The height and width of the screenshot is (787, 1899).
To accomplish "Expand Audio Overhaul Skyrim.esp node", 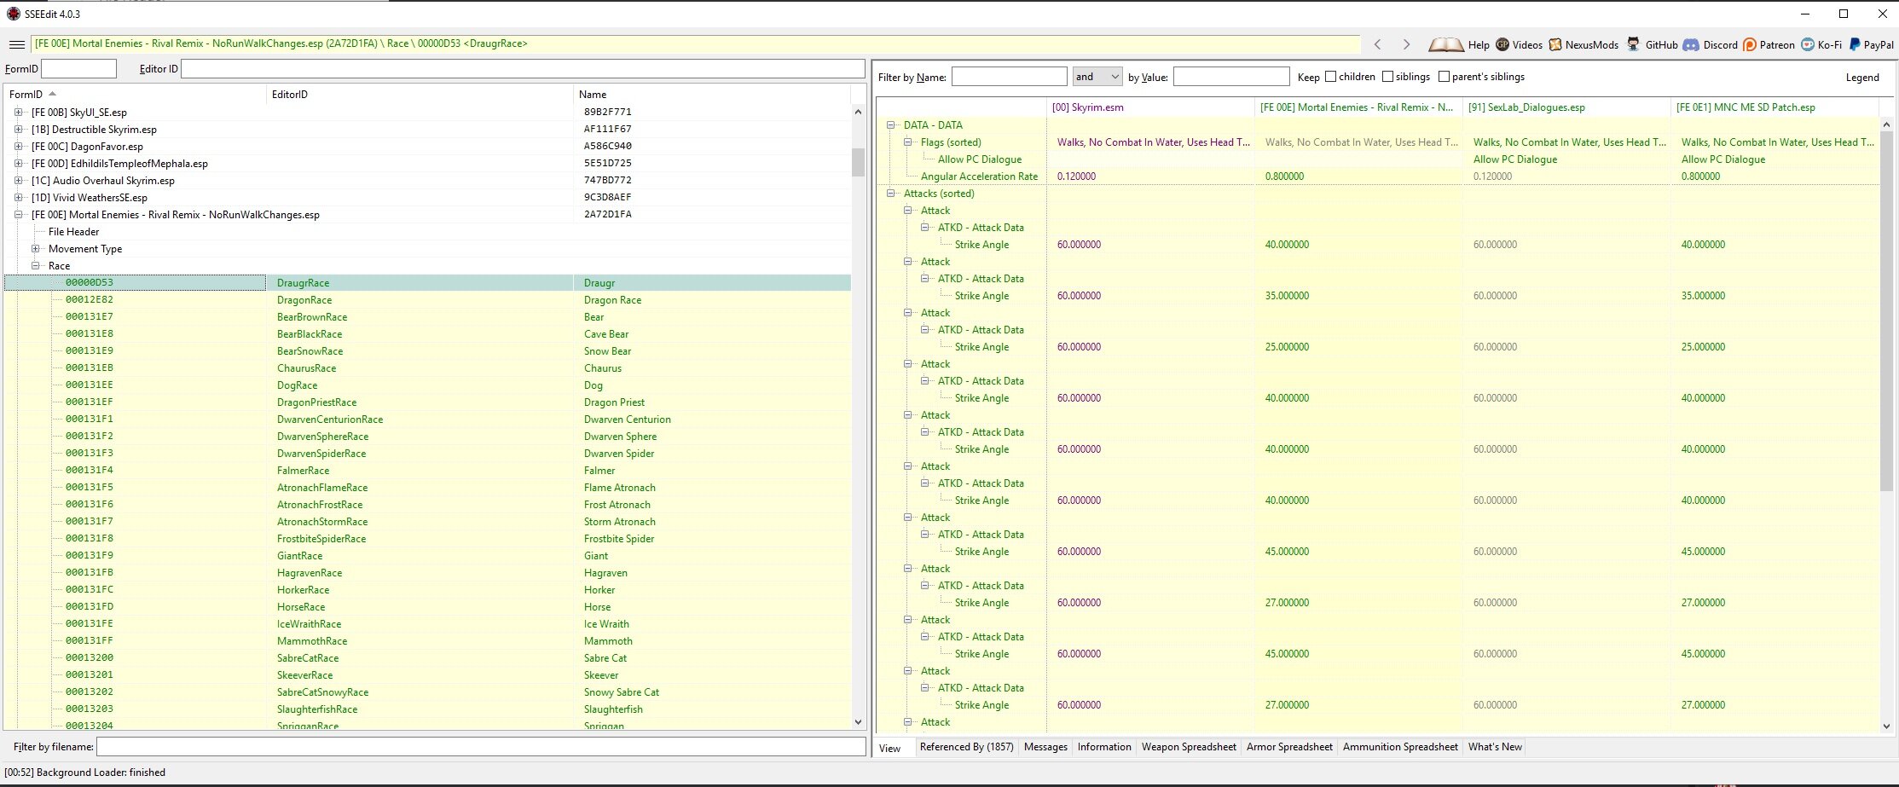I will tap(18, 181).
